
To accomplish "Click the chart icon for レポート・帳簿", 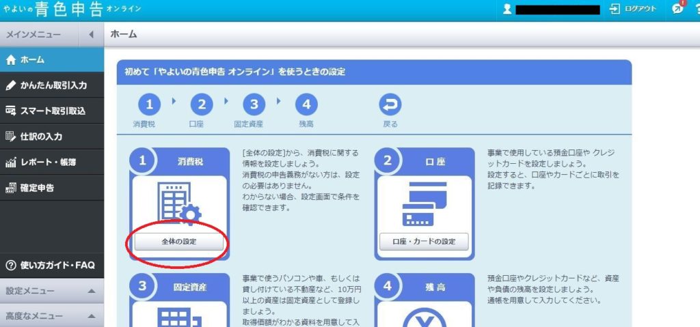I will click(x=11, y=162).
